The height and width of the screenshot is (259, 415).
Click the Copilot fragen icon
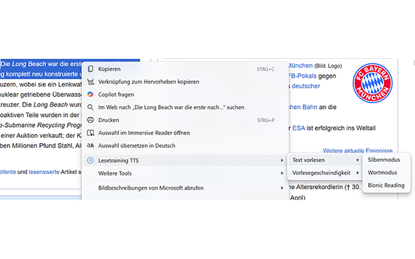(91, 94)
